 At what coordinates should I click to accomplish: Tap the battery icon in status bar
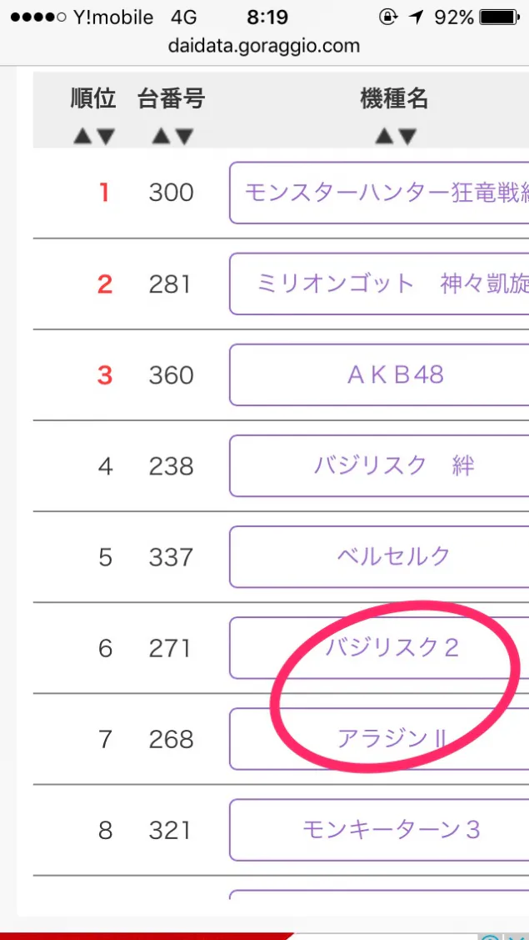click(x=500, y=18)
